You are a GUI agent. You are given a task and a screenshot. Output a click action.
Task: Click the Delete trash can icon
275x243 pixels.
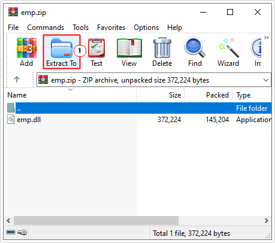tap(162, 48)
